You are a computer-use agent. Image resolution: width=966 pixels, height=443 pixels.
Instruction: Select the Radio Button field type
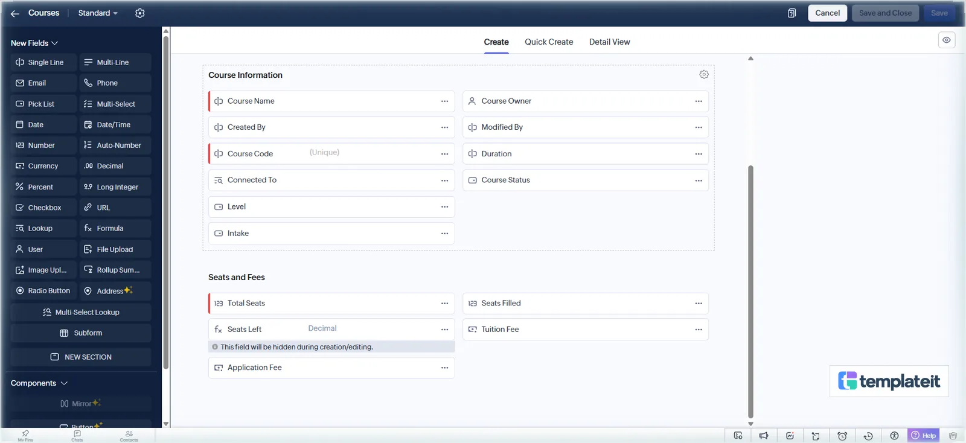[44, 291]
